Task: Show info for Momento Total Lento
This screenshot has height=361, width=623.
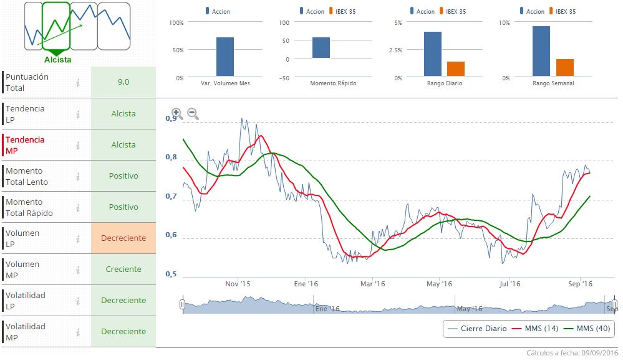Action: (x=78, y=176)
